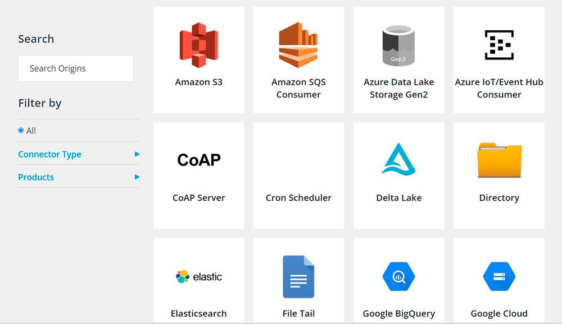Select the Amazon S3 origin icon

(198, 44)
